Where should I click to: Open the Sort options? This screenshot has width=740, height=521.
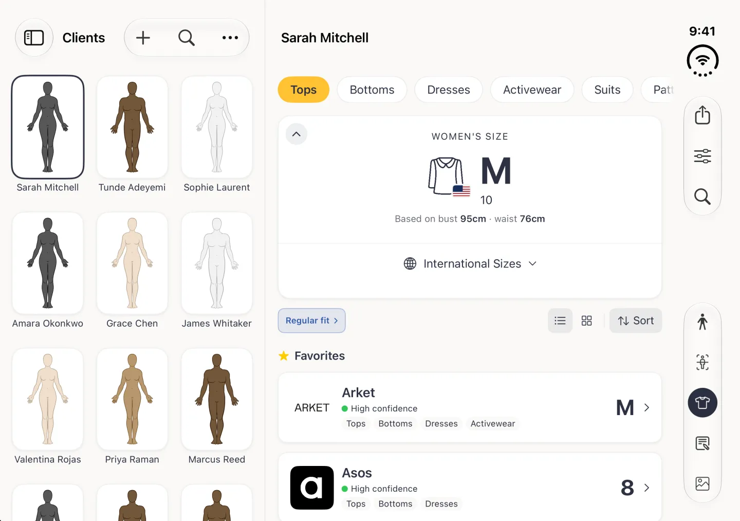click(x=636, y=320)
